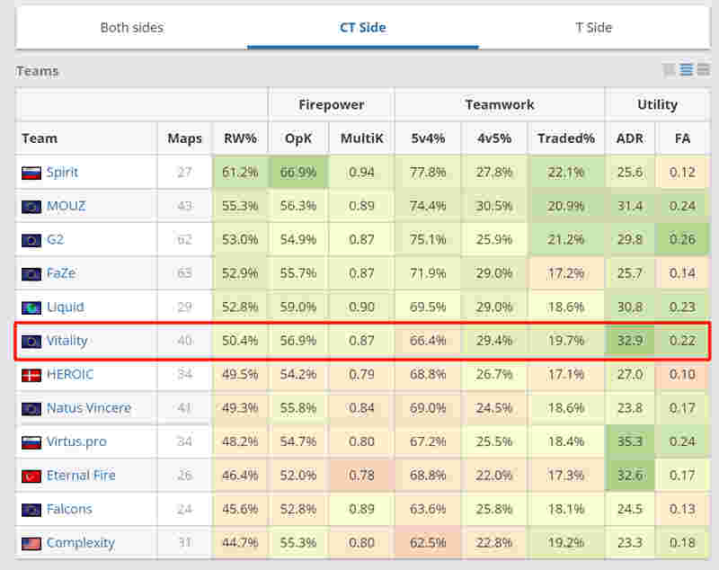Sort by the RW% column header
The width and height of the screenshot is (719, 570).
[x=240, y=138]
